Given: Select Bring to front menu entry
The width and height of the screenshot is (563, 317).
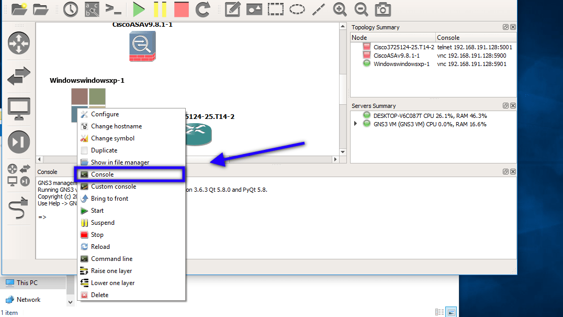Looking at the screenshot, I should 132,199.
